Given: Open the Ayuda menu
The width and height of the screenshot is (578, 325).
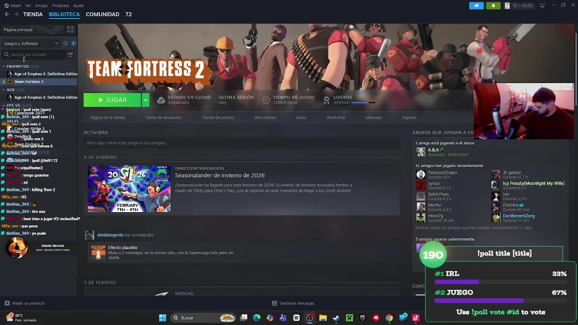Looking at the screenshot, I should [x=78, y=5].
